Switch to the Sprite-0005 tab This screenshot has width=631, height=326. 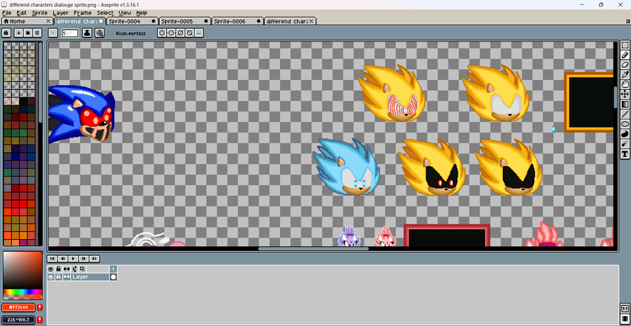click(184, 21)
